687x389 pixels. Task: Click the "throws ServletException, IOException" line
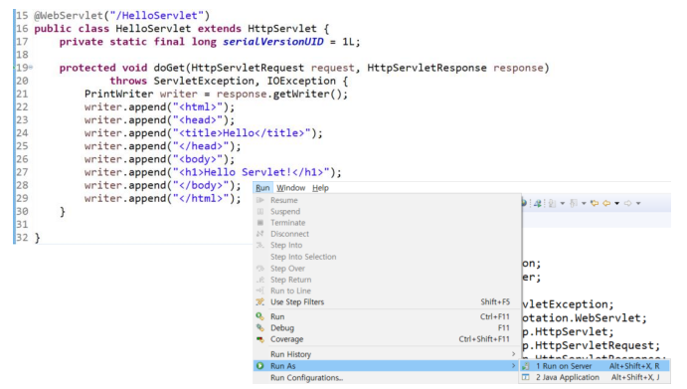tap(229, 81)
